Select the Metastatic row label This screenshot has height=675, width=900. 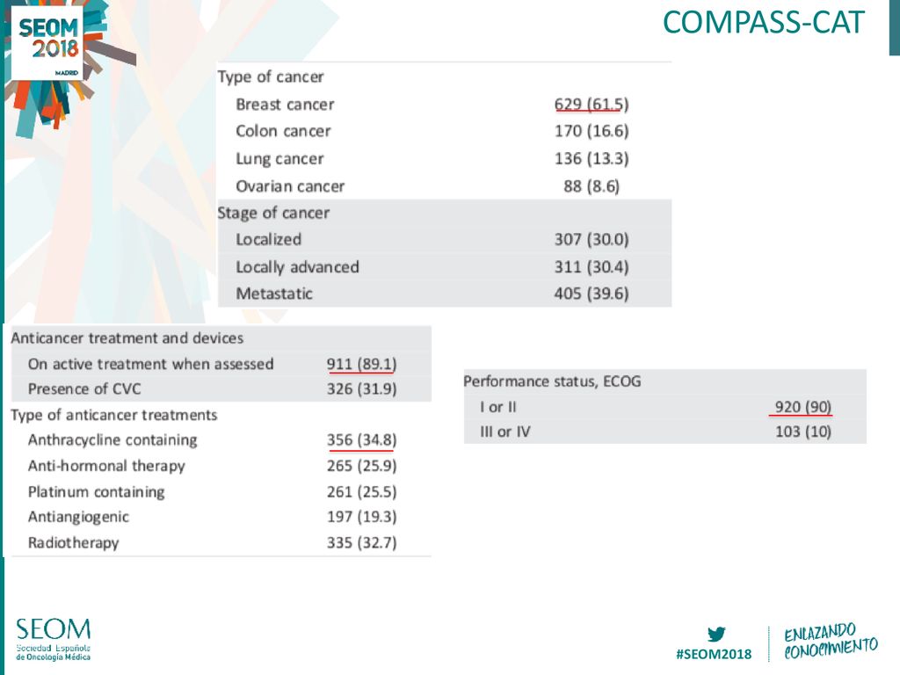274,294
